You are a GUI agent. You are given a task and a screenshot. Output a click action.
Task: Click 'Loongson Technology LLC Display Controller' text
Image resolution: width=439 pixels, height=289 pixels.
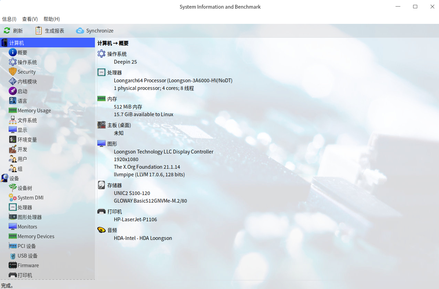coord(164,152)
